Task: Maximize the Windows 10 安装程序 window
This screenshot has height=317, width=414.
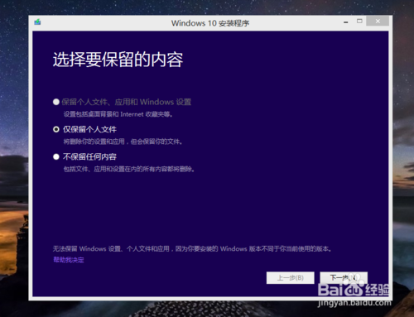Action: [x=359, y=22]
